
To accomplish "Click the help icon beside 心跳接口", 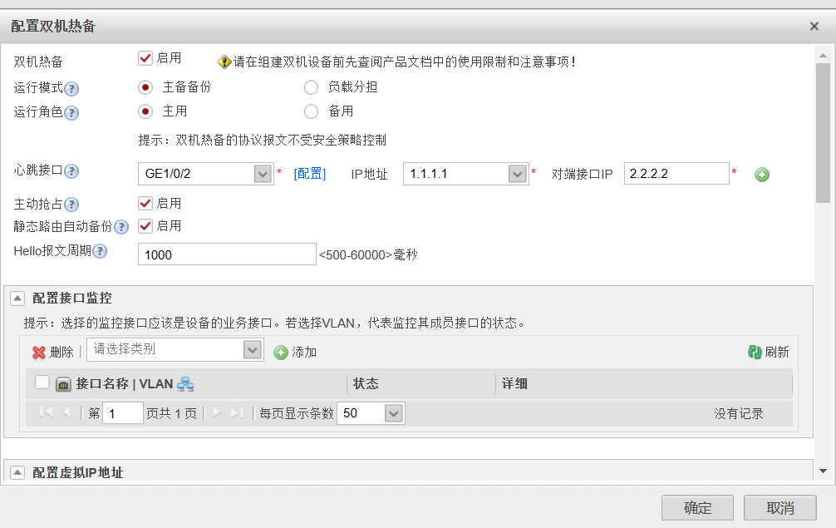I will coord(72,172).
